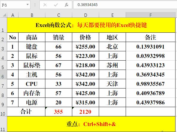
Task: Select the price cell ¥315.00
Action: coord(85,102)
